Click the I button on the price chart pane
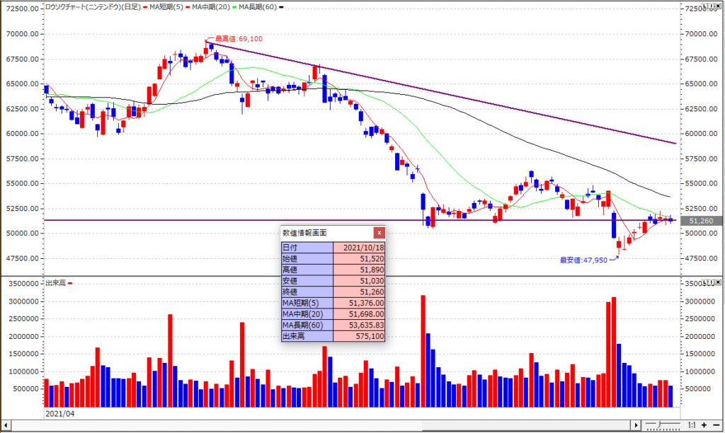The image size is (725, 433). tap(712, 6)
